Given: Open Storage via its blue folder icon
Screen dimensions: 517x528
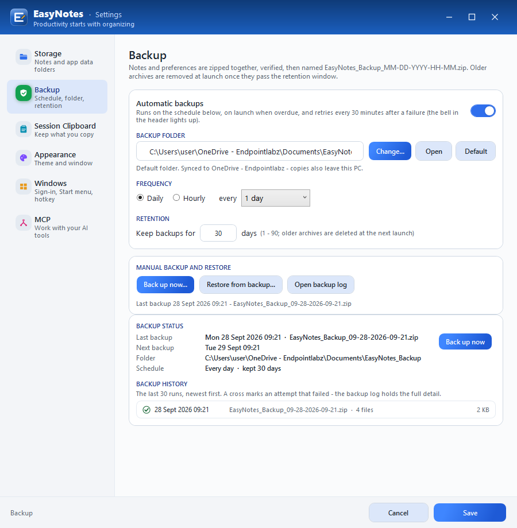Looking at the screenshot, I should 23,57.
